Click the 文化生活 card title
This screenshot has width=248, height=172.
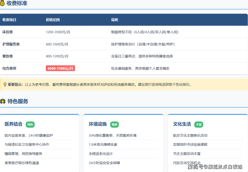click(x=182, y=124)
